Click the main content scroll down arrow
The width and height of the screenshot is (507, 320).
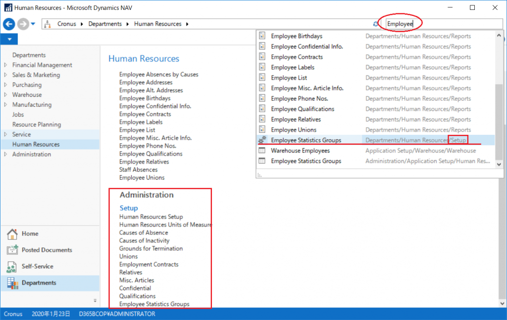[502, 303]
